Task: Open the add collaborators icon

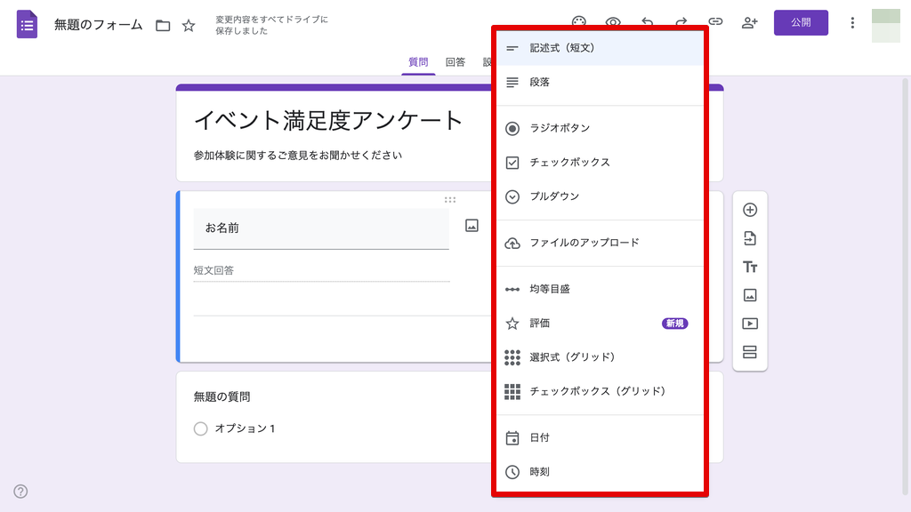Action: [x=749, y=22]
